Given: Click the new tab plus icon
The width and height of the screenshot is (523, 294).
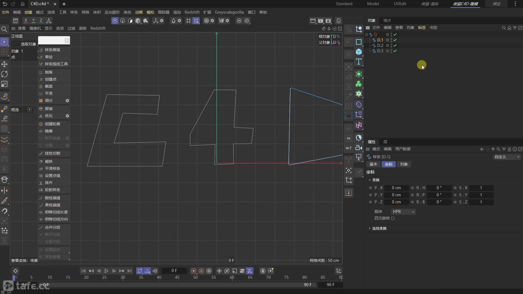Looking at the screenshot, I should 64,4.
